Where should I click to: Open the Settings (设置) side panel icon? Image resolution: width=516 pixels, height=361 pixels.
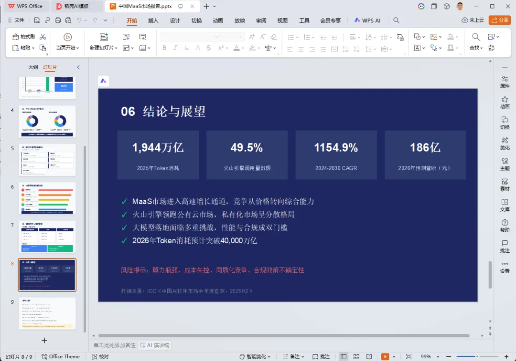[505, 268]
